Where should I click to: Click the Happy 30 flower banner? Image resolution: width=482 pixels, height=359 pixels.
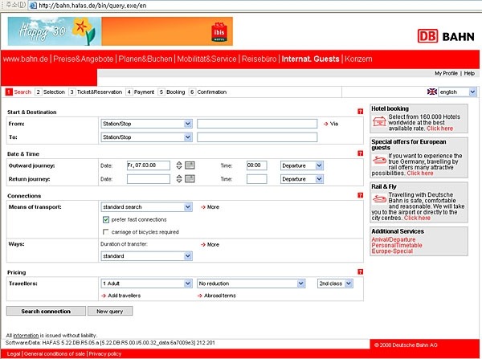click(55, 31)
